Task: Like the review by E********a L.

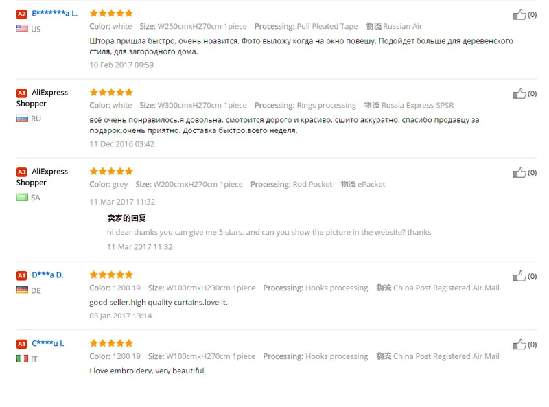Action: pyautogui.click(x=519, y=14)
